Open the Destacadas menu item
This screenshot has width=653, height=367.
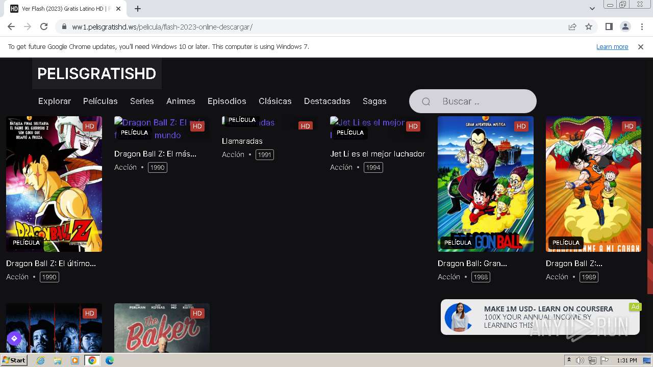[x=327, y=101]
